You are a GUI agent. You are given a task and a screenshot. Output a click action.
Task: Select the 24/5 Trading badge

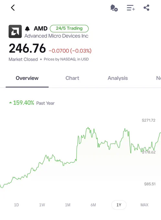tap(69, 28)
